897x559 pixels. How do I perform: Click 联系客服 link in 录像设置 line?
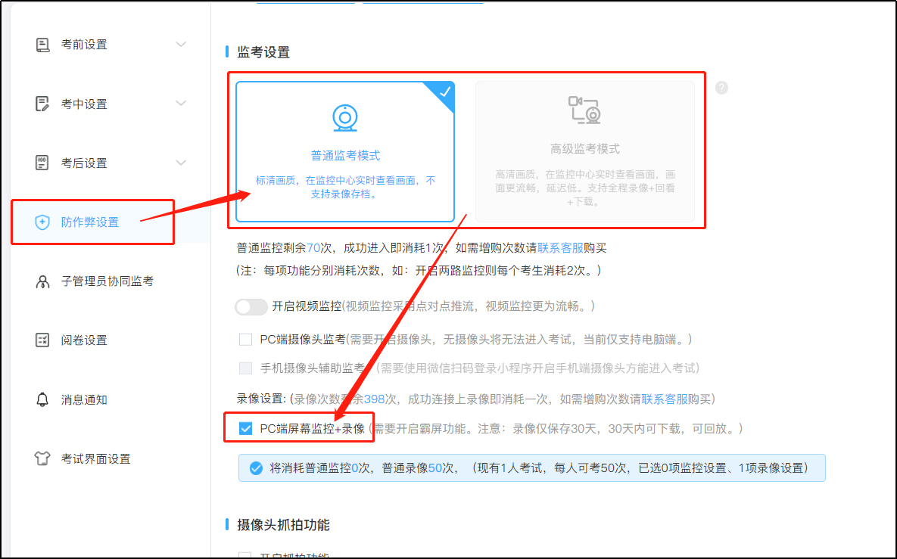click(664, 399)
